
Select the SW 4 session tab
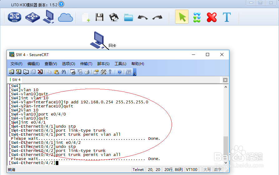(x=15, y=80)
